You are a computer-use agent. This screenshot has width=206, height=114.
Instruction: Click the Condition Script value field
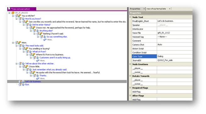tap(175, 52)
